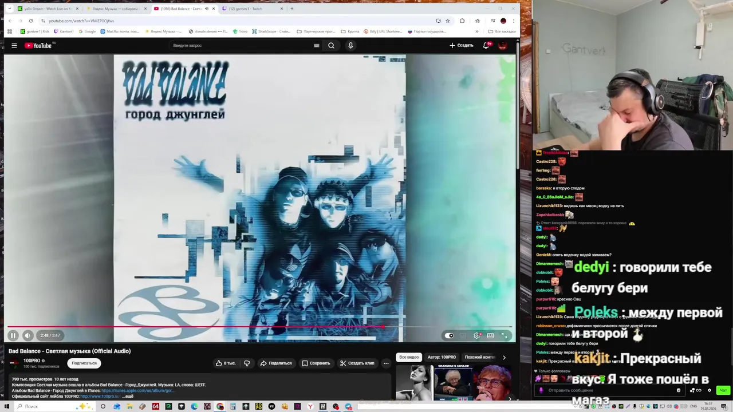This screenshot has width=733, height=412.
Task: Select the Похожий контент chip
Action: pyautogui.click(x=480, y=357)
